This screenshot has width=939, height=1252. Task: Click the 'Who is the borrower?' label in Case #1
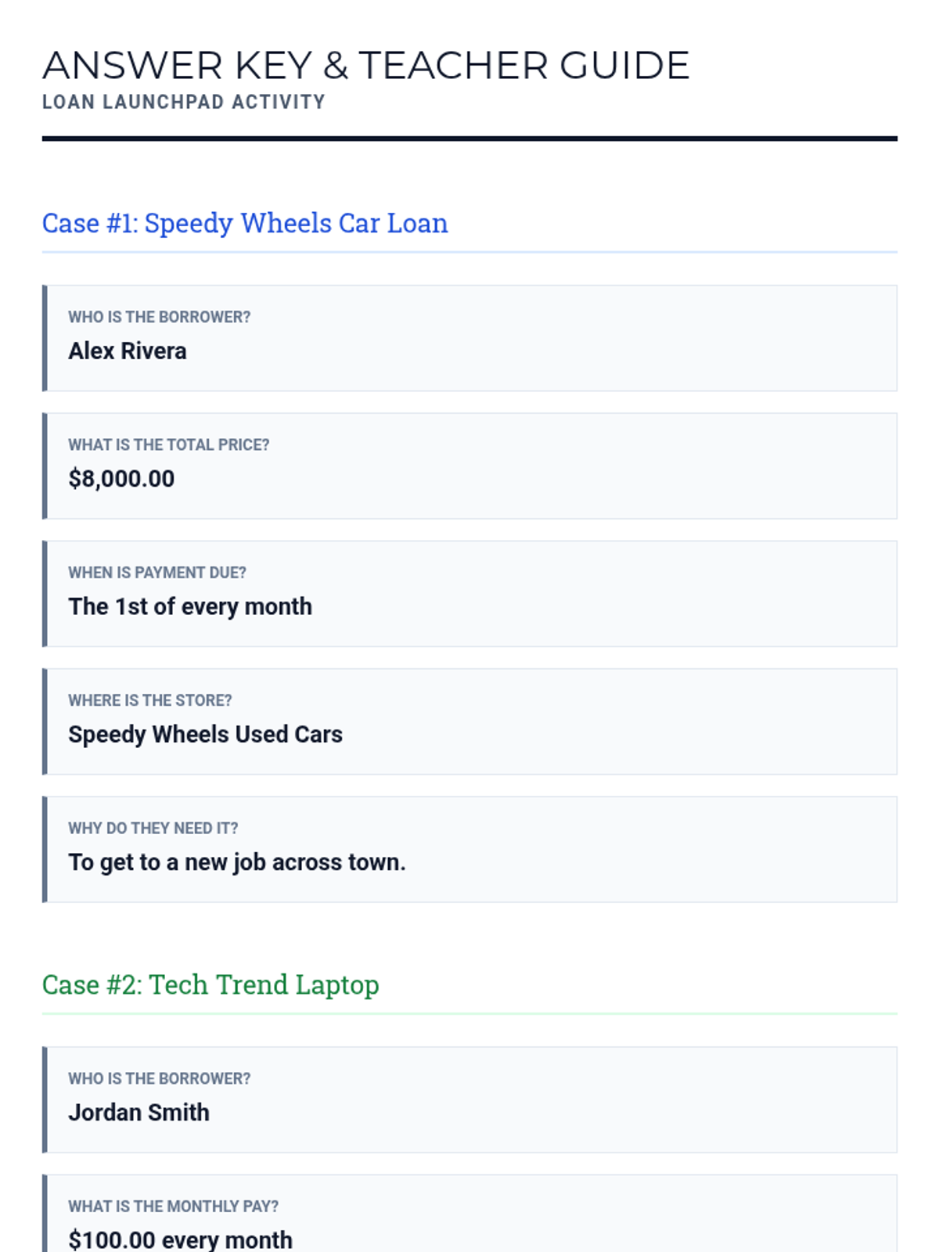coord(160,317)
